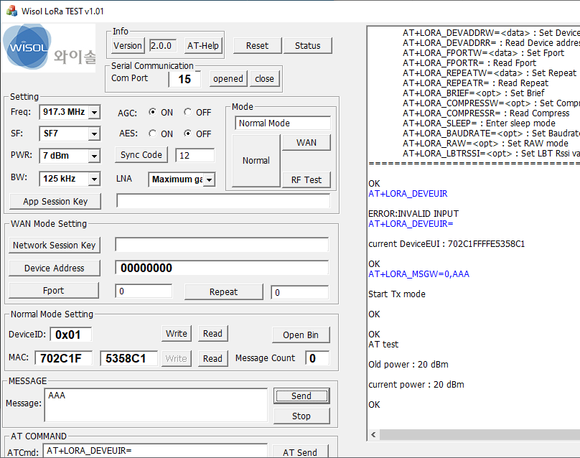Viewport: 580px width, 458px height.
Task: Click the Network Session Key button
Action: [x=55, y=246]
